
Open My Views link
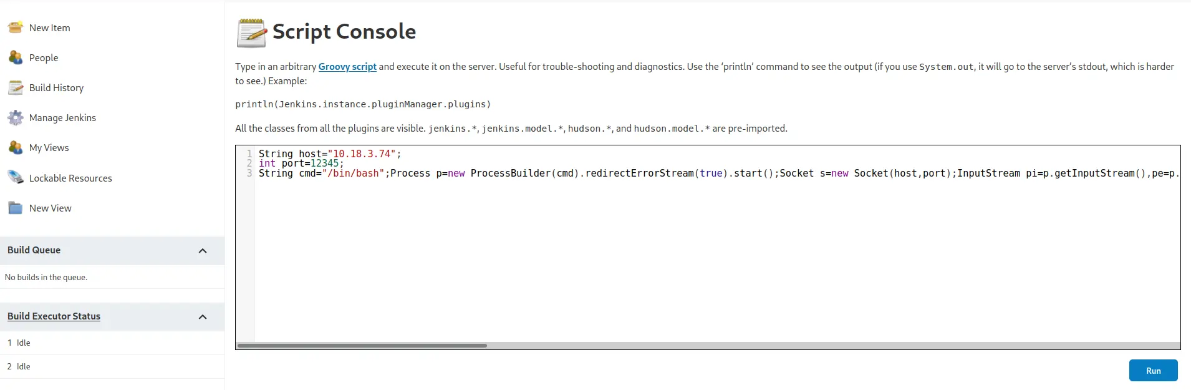pos(49,147)
